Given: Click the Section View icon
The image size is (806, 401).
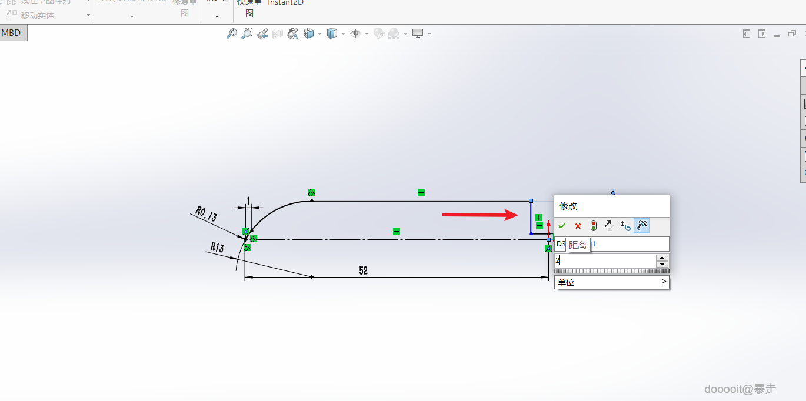Looking at the screenshot, I should [x=278, y=34].
